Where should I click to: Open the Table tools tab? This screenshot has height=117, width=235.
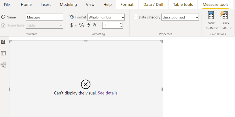(x=183, y=5)
